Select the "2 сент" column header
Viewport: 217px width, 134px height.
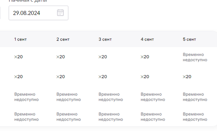click(63, 39)
